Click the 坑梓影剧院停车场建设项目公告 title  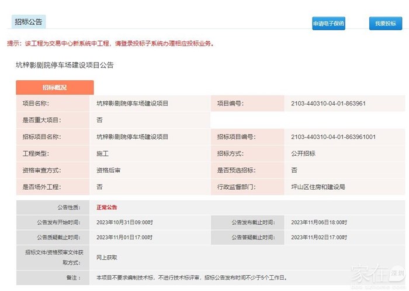[x=64, y=65]
